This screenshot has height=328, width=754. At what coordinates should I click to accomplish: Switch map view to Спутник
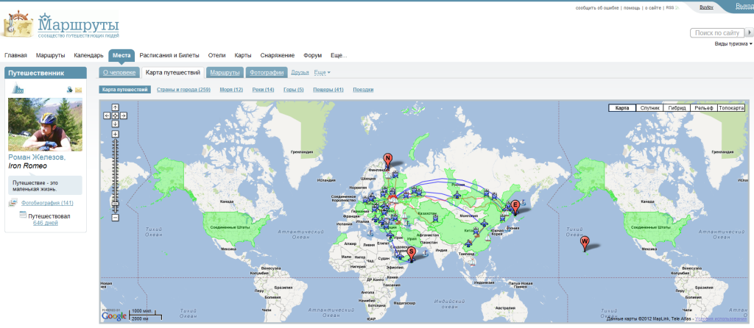649,108
